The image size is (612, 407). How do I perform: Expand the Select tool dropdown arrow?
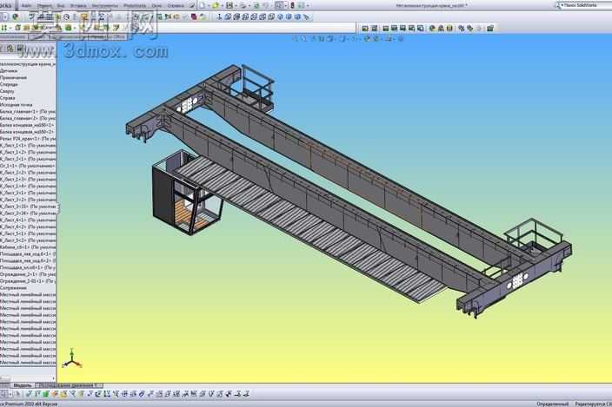[285, 6]
